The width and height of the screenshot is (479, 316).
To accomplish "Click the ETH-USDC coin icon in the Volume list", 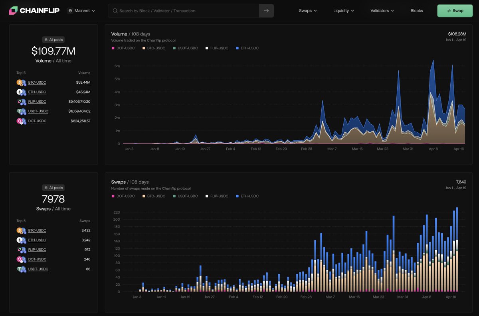I will click(x=21, y=92).
